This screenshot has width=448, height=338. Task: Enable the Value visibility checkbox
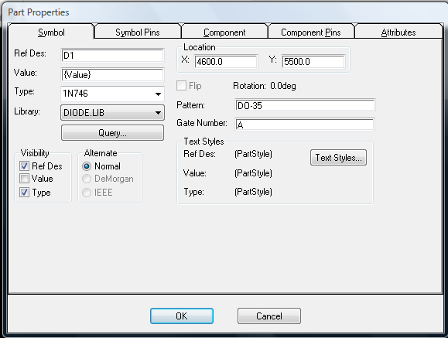[24, 179]
